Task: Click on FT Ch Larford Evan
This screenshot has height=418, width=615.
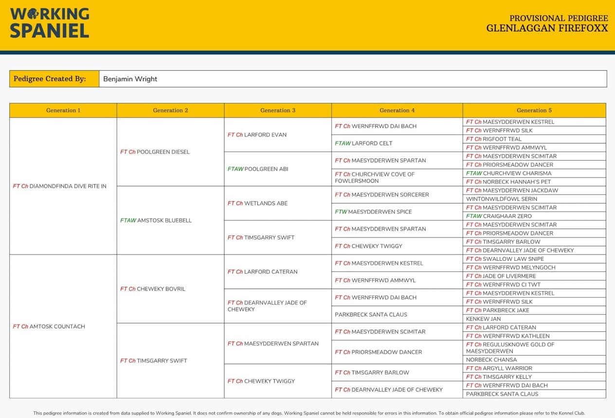Action: tap(257, 135)
